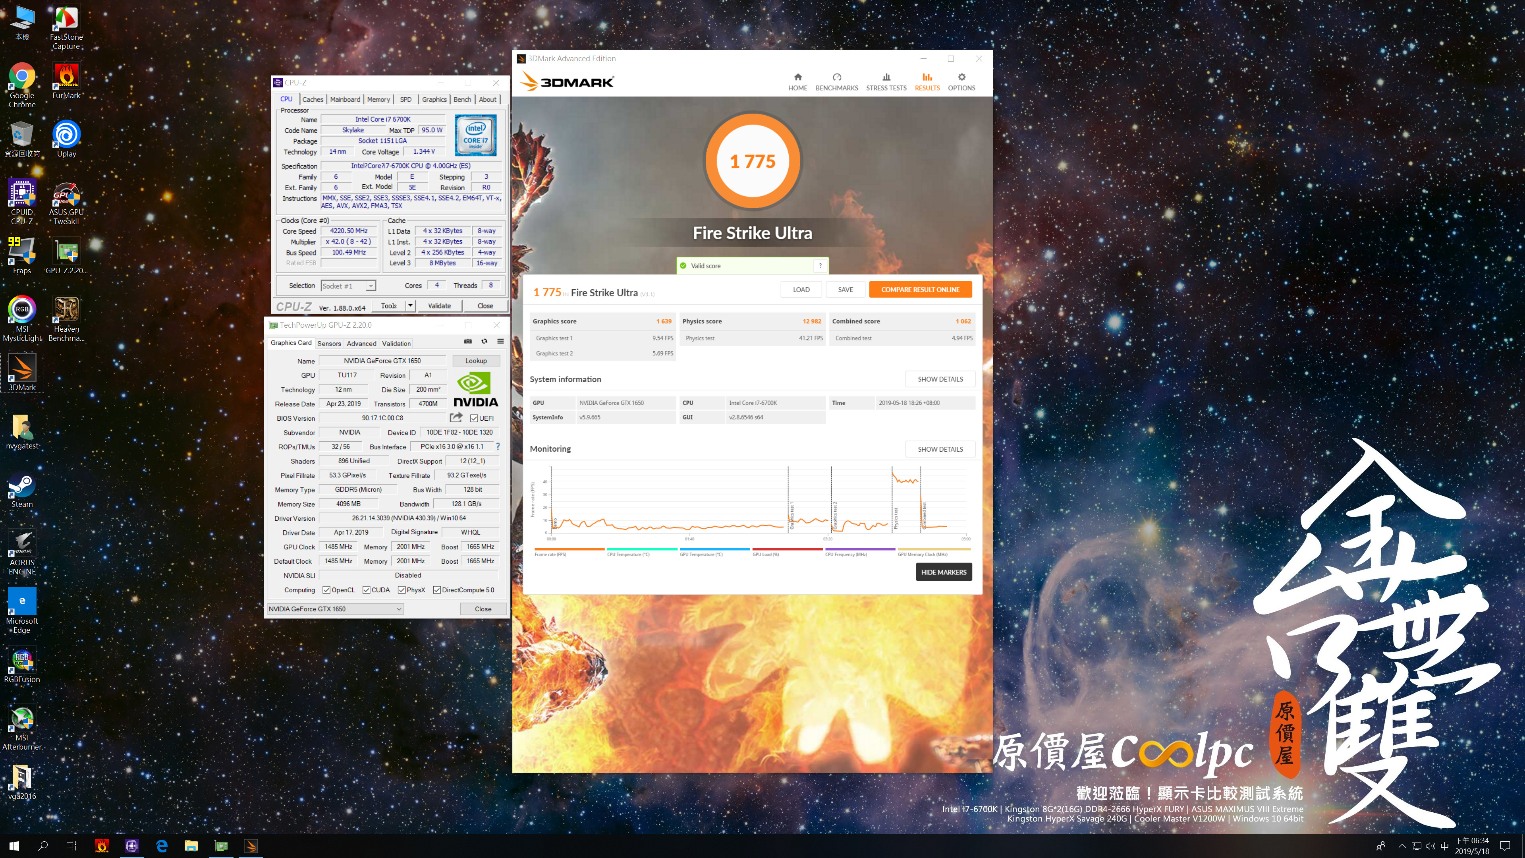Click SHOW DETAILS for Monitoring
This screenshot has width=1525, height=858.
tap(940, 449)
